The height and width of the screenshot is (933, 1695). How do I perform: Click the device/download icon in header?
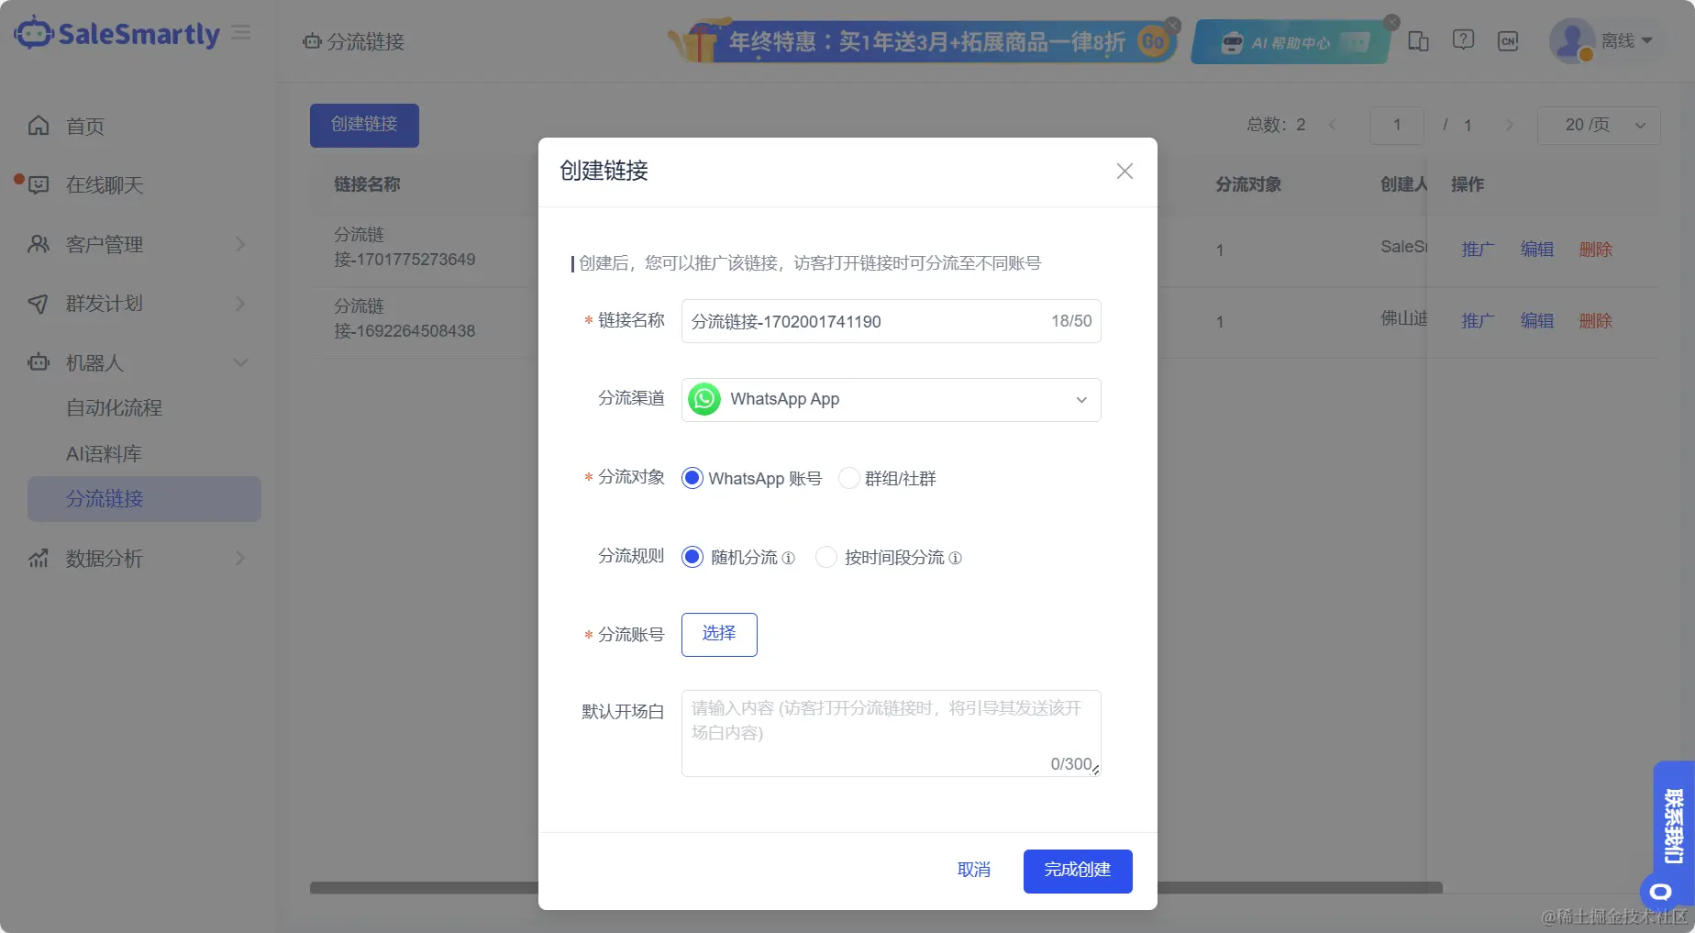coord(1418,41)
